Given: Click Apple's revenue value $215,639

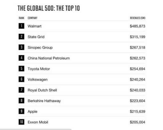Looking at the screenshot, I should [137, 111].
